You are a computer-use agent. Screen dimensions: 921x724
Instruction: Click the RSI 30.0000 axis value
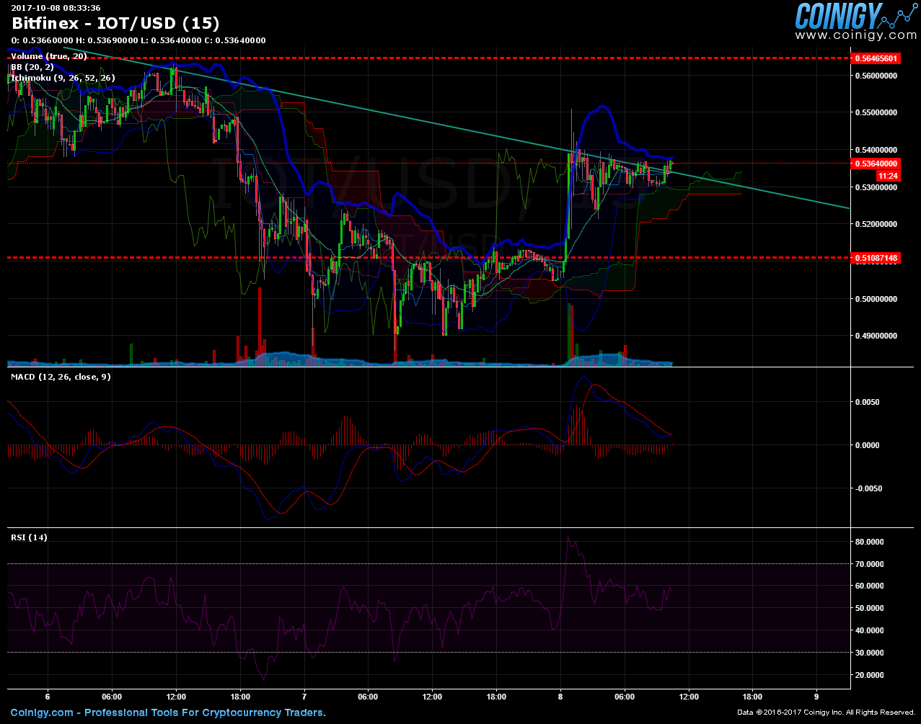(x=870, y=653)
